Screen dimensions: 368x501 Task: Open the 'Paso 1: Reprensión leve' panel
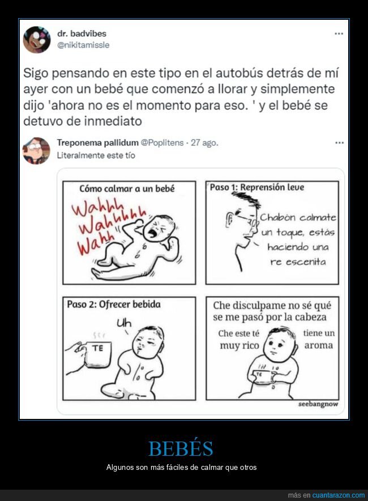[272, 233]
